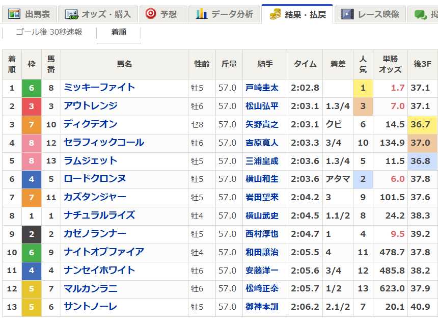
Task: Click the highlighted 36.7 last-3F cell
Action: click(423, 125)
